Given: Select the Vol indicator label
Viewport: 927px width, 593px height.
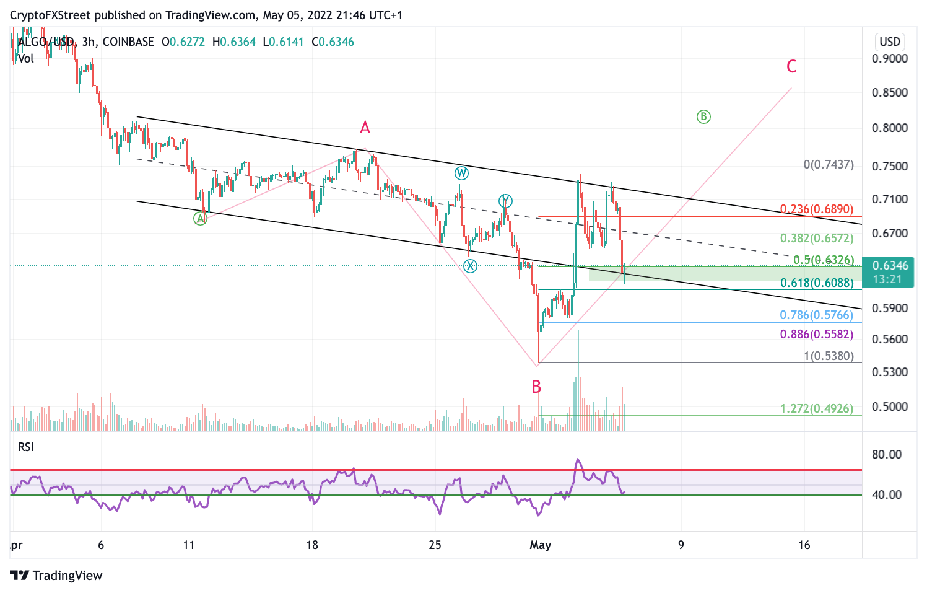Looking at the screenshot, I should tap(25, 59).
